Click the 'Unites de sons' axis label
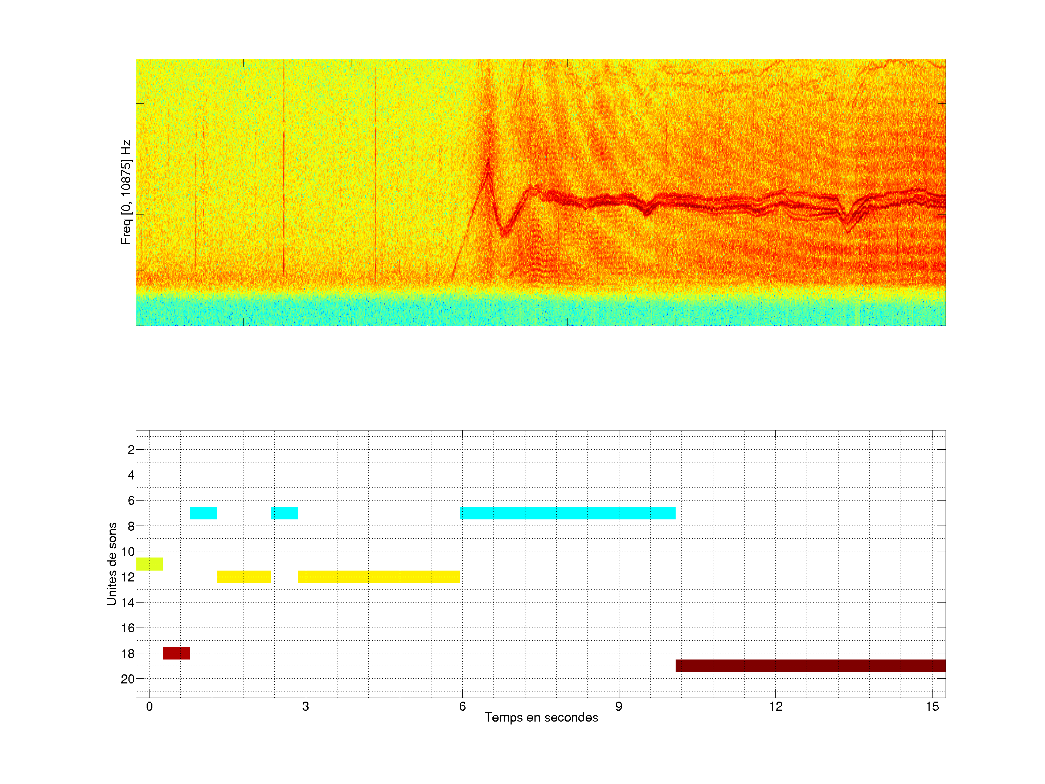The width and height of the screenshot is (1045, 784). [111, 564]
